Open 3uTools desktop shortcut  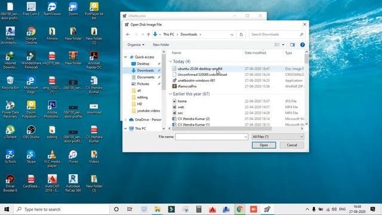(10, 156)
